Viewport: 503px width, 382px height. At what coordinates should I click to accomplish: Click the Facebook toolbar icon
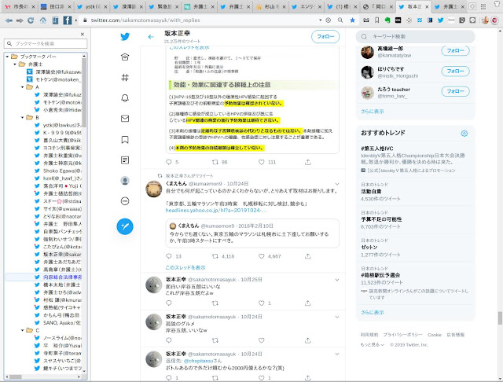[x=68, y=20]
